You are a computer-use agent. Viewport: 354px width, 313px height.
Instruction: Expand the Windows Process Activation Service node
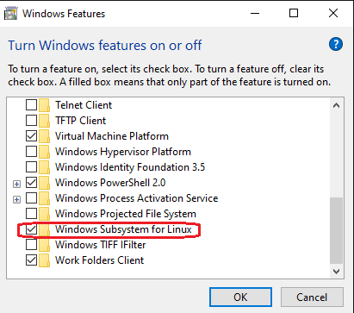[x=16, y=199]
